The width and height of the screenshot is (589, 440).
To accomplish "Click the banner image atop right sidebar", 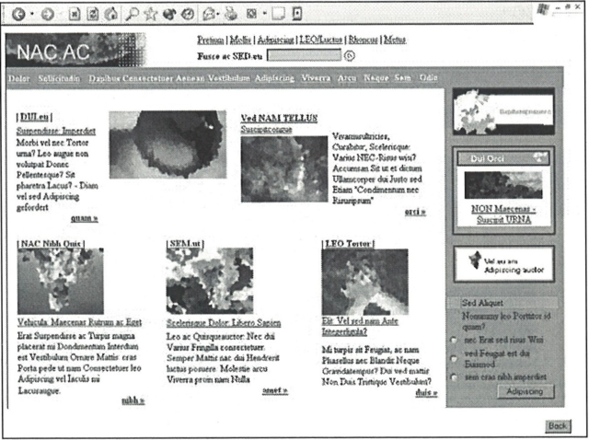I will (x=503, y=111).
